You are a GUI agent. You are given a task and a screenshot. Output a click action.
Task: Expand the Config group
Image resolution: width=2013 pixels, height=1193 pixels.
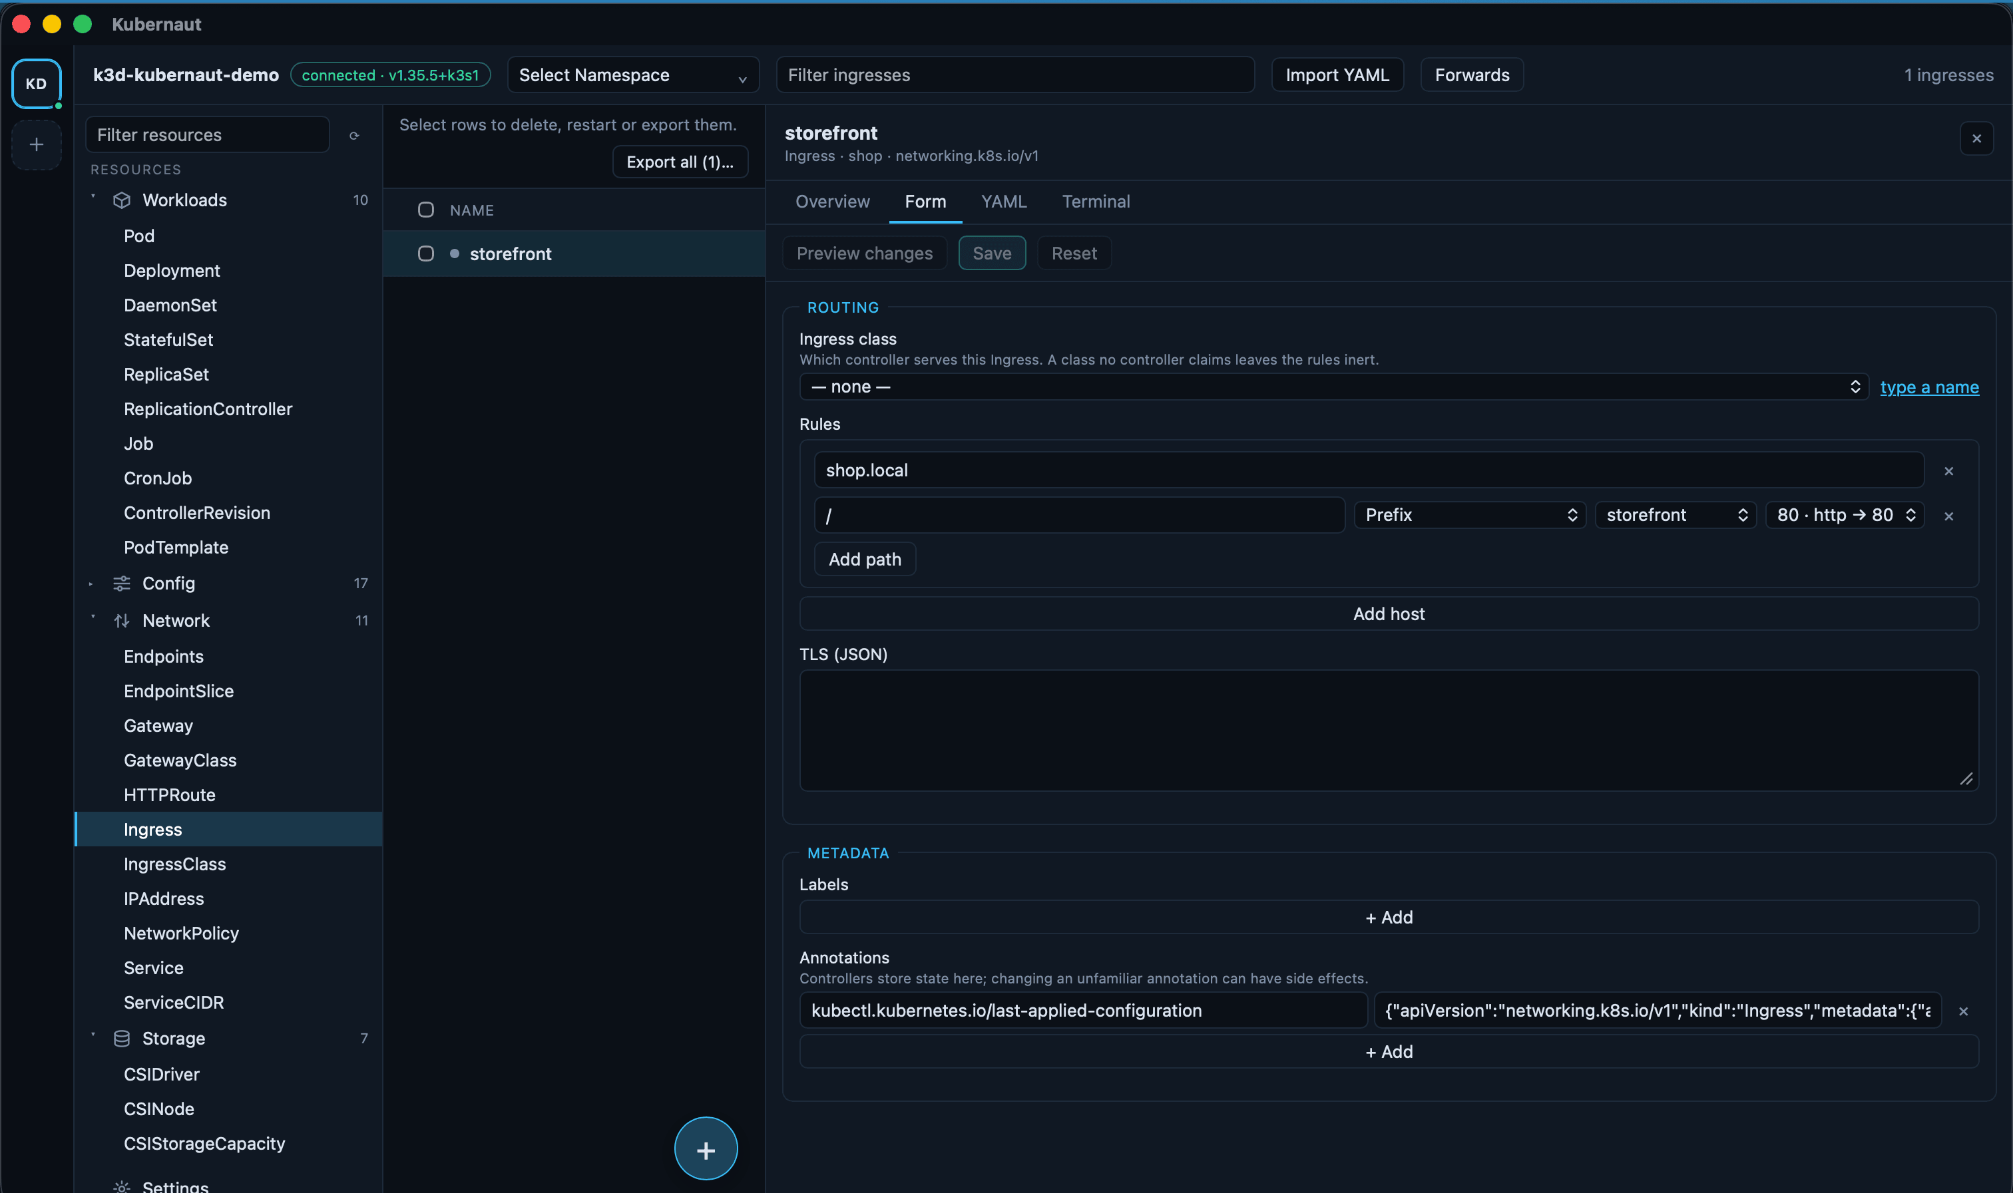click(x=91, y=584)
